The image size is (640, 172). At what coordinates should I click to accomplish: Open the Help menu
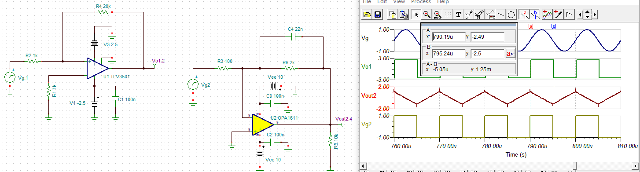tap(443, 2)
